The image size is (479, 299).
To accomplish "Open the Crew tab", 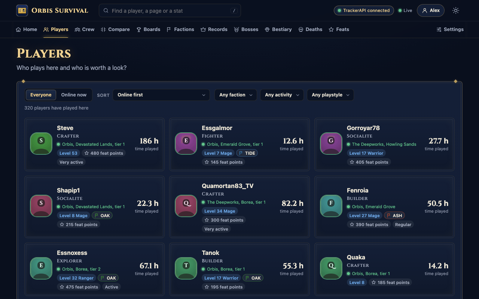I will 85,30.
